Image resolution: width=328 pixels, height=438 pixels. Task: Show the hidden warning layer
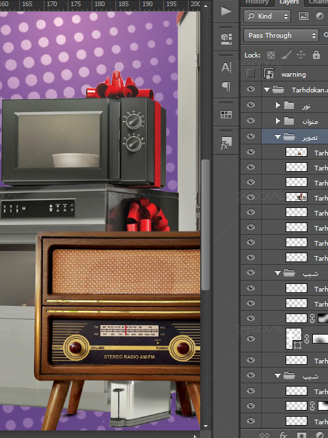[251, 74]
